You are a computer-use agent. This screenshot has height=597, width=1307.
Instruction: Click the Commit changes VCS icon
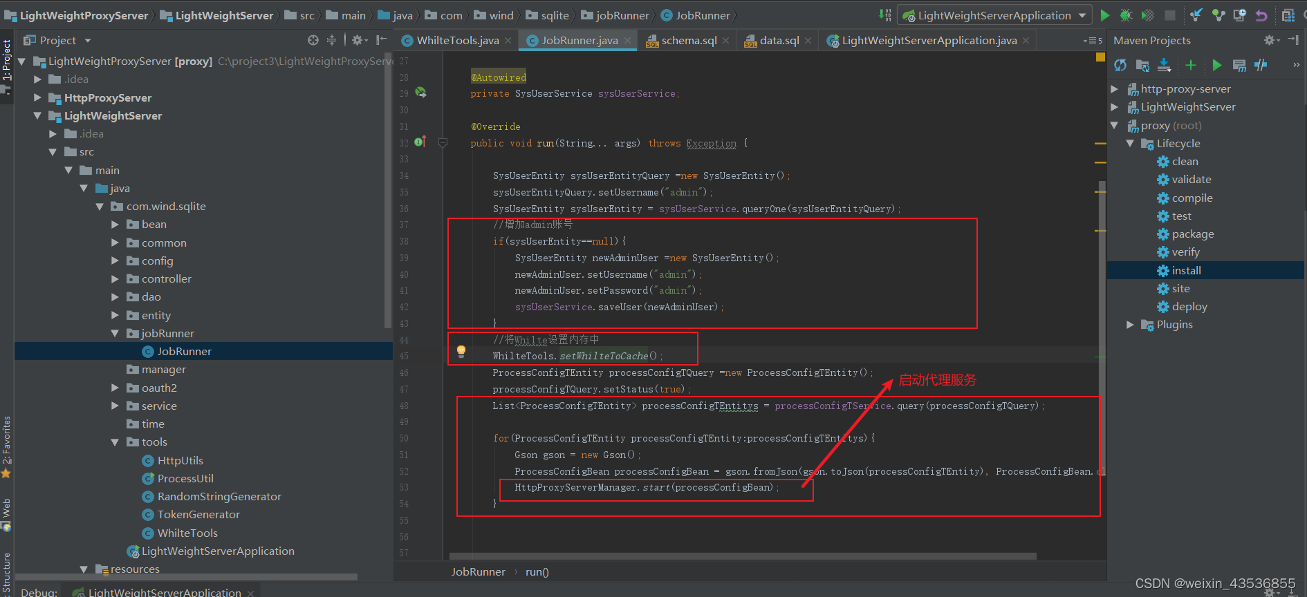point(1218,15)
